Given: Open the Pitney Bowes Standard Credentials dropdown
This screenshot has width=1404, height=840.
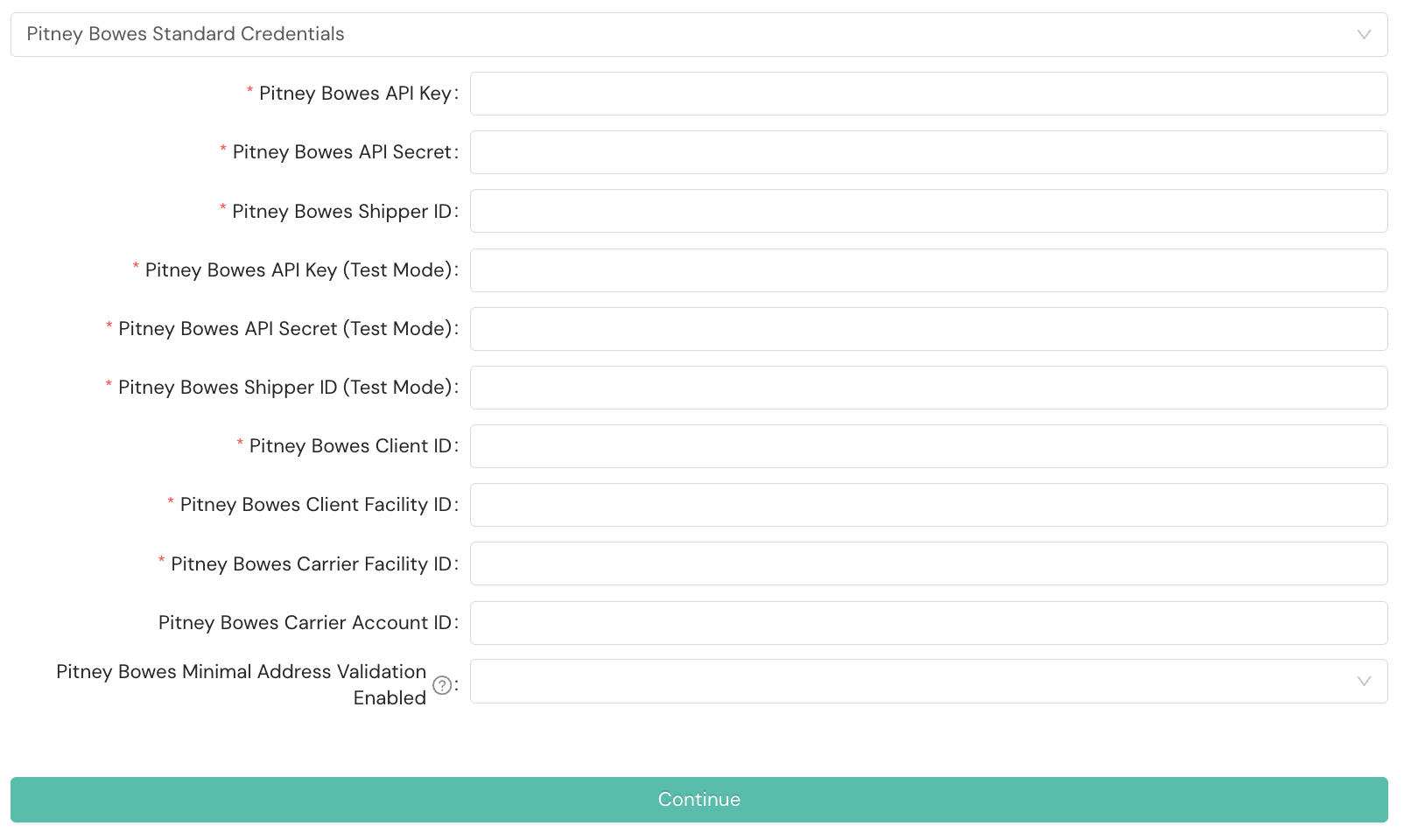Looking at the screenshot, I should 698,34.
